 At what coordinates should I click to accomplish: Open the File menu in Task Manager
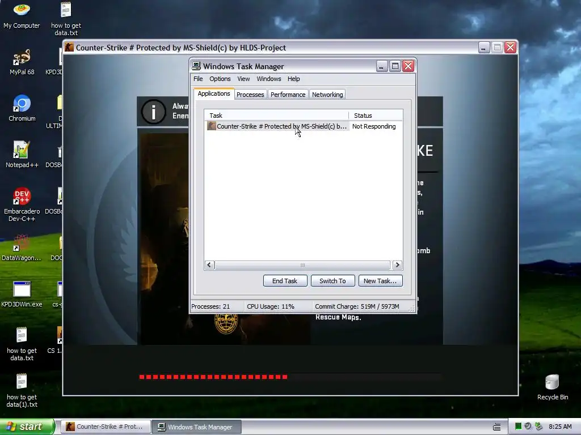198,79
